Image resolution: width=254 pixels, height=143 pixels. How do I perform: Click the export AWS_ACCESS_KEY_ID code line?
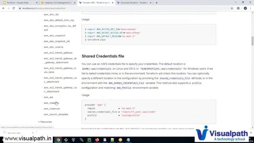coord(111,29)
